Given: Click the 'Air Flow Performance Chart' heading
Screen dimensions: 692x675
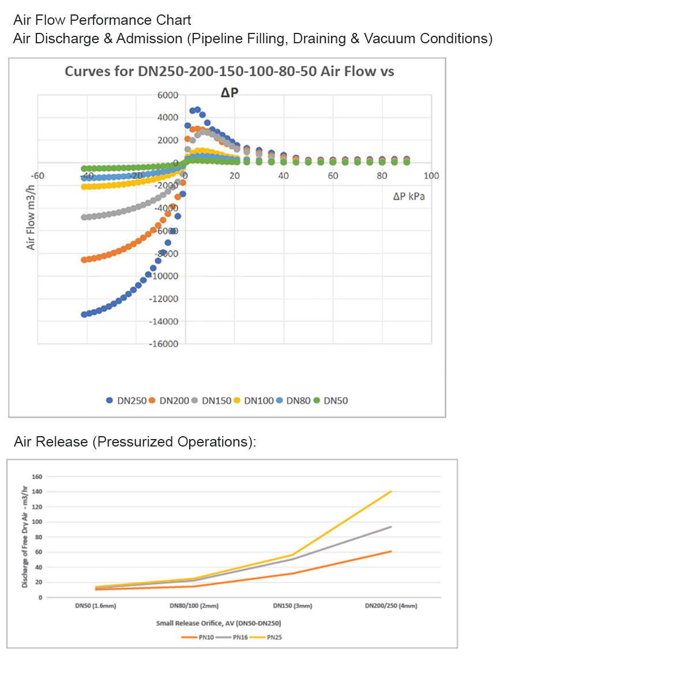Looking at the screenshot, I should [x=102, y=20].
